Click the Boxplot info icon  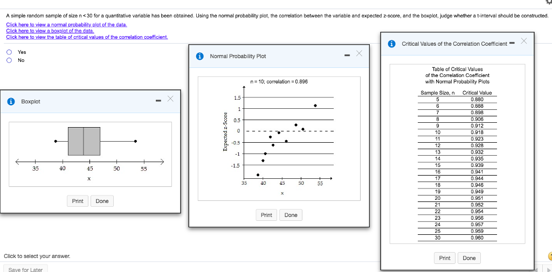pos(12,101)
